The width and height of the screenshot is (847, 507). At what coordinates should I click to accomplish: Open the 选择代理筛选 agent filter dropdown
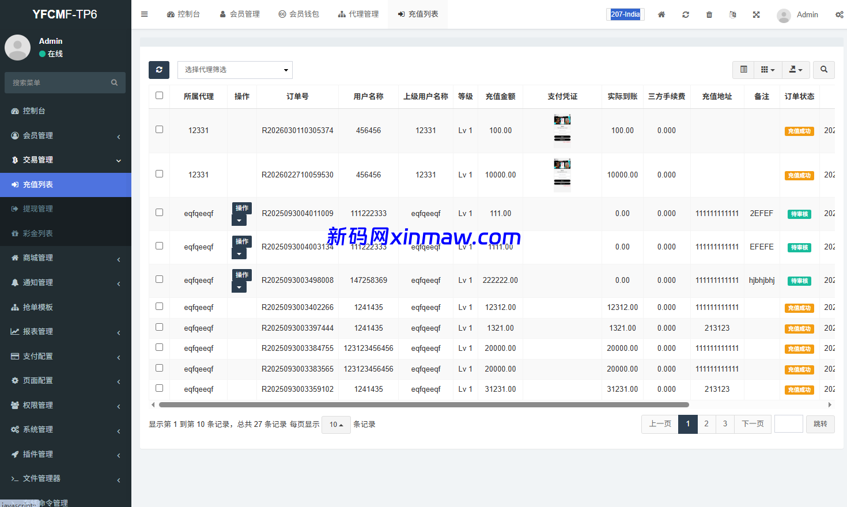[x=235, y=70]
